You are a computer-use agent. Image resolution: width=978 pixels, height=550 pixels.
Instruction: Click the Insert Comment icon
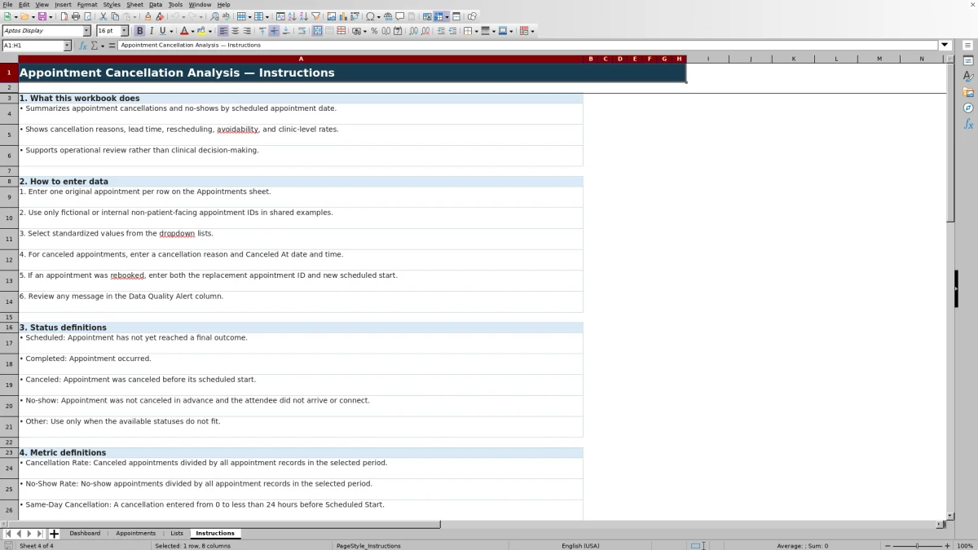tap(399, 16)
